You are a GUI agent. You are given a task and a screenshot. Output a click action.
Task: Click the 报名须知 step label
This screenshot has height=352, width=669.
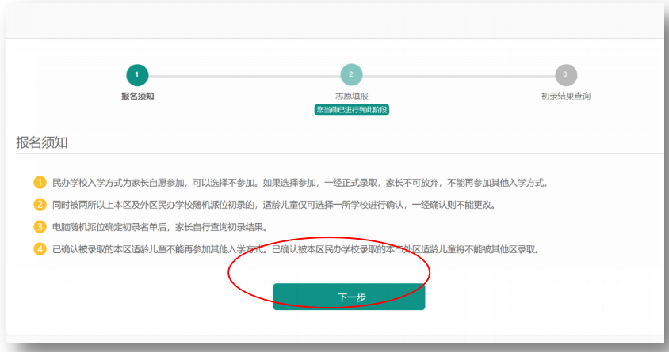pyautogui.click(x=137, y=97)
